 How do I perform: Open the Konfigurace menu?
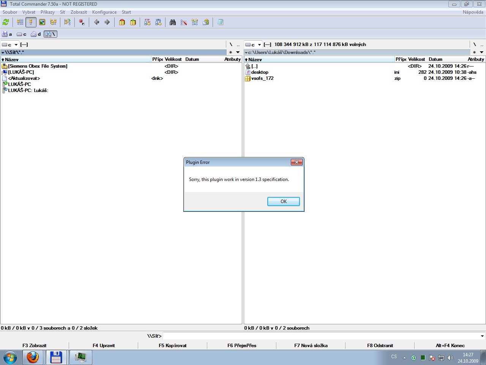104,12
